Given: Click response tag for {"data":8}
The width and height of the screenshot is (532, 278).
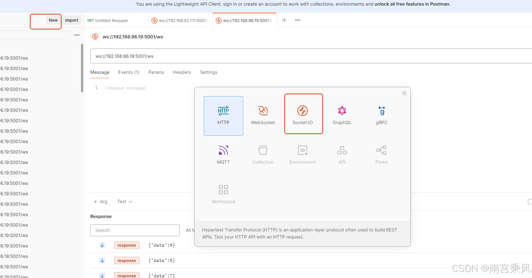Looking at the screenshot, I should (x=127, y=260).
